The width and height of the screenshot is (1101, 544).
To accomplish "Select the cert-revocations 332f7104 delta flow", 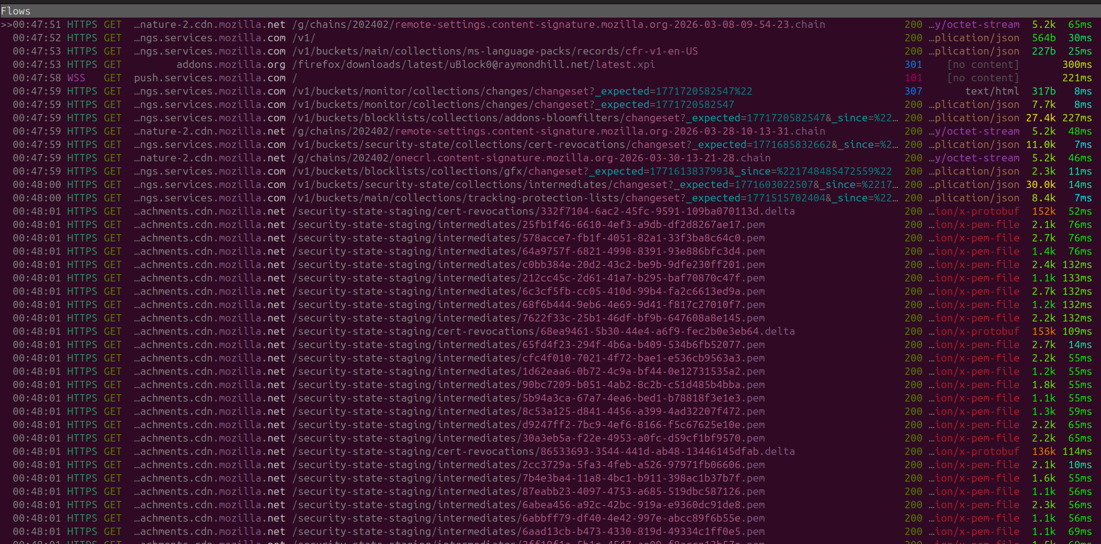I will 550,211.
